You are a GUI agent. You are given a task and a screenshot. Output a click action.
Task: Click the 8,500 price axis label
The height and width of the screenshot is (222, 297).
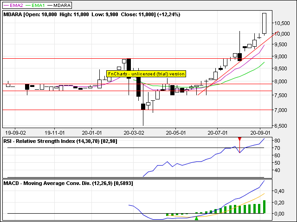[281, 68]
